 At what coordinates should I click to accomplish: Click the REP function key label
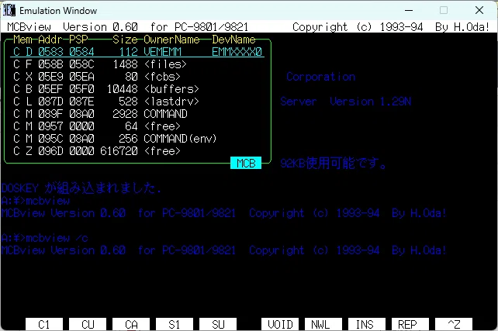pos(410,324)
